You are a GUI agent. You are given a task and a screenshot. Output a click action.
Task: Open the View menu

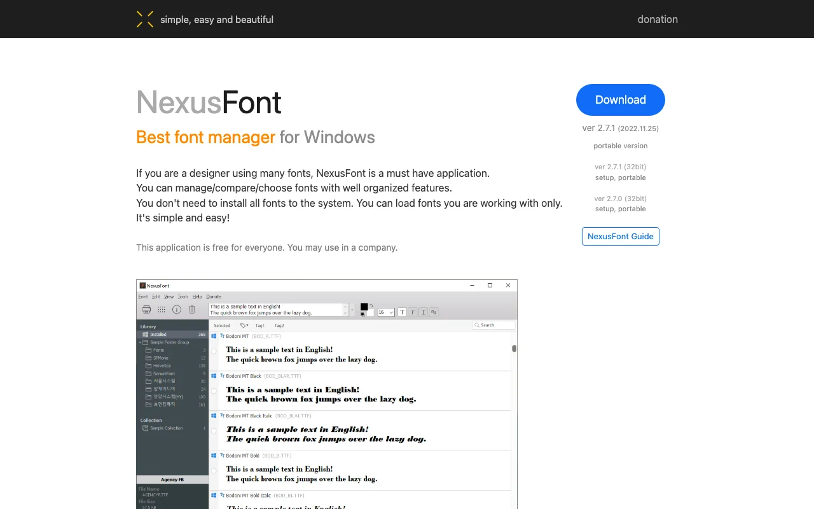169,296
